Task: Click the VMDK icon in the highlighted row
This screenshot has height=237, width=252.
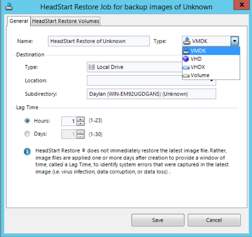Action: (186, 51)
